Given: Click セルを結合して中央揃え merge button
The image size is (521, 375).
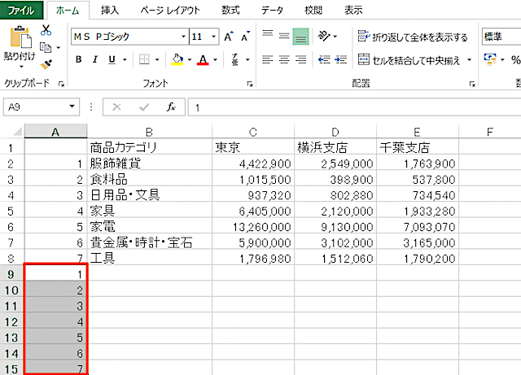Looking at the screenshot, I should click(409, 60).
